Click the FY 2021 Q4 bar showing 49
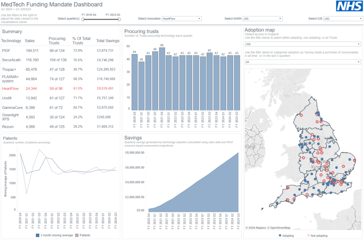This screenshot has height=241, width=364. (x=162, y=79)
